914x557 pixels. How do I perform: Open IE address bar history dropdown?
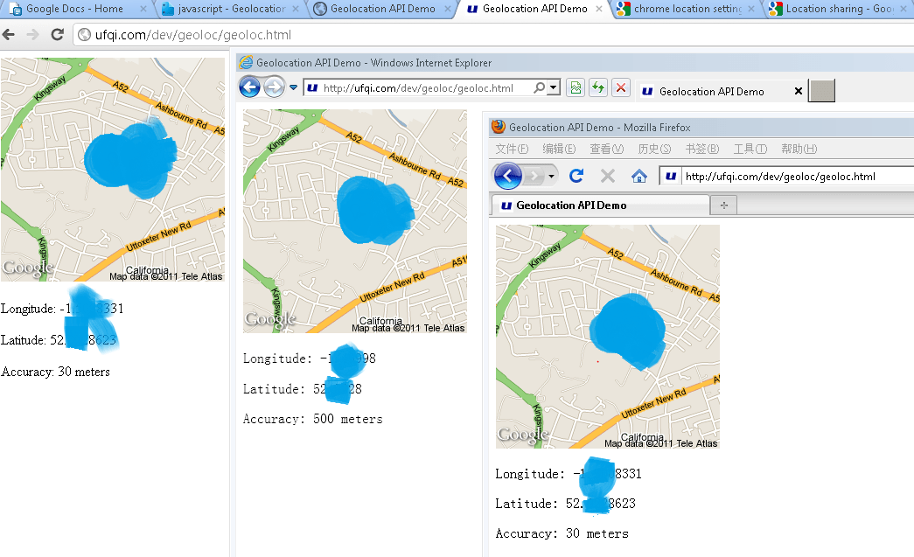click(555, 87)
